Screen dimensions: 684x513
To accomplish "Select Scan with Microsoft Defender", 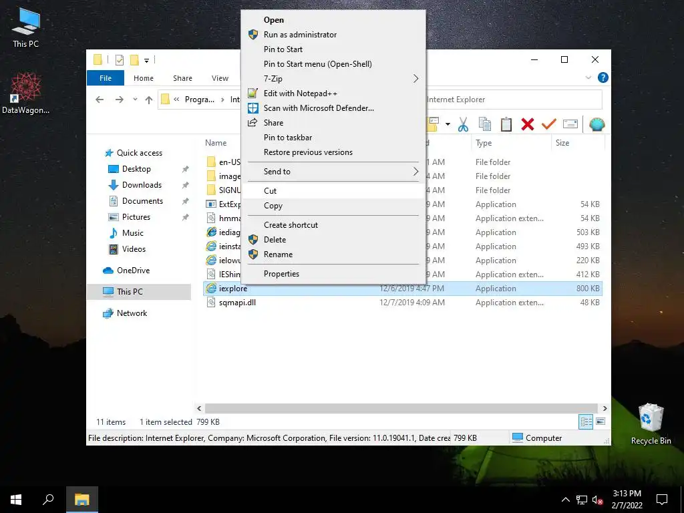I will (x=333, y=108).
